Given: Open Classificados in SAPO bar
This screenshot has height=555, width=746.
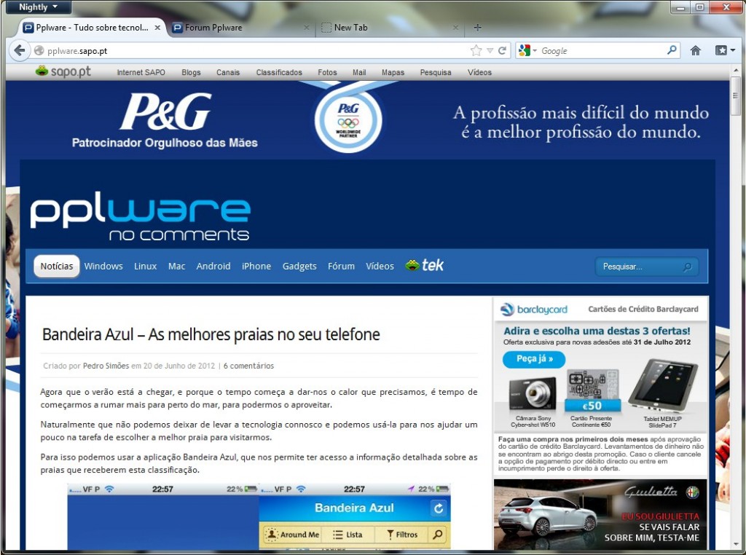Looking at the screenshot, I should (279, 72).
